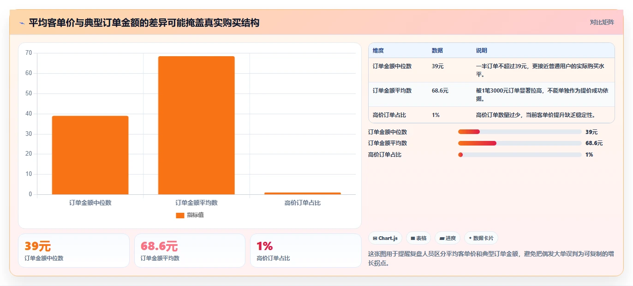
Task: Click the 维度 column header
Action: (378, 51)
